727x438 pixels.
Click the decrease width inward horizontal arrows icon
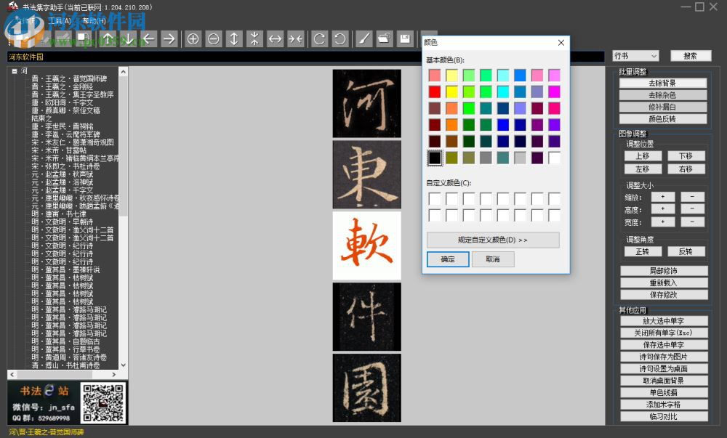point(295,39)
